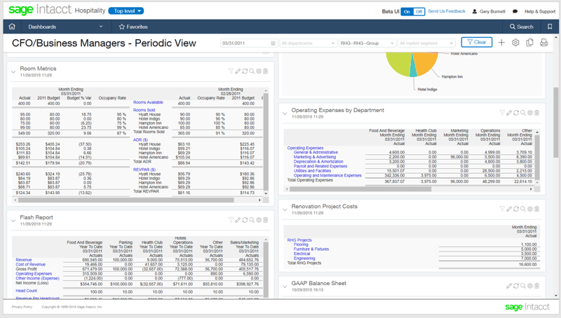Image resolution: width=561 pixels, height=318 pixels.
Task: Click the 03/31/2011 date field
Action: pos(248,43)
